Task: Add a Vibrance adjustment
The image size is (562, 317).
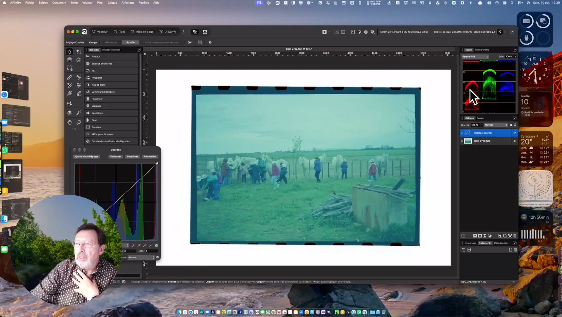Action: 112,106
